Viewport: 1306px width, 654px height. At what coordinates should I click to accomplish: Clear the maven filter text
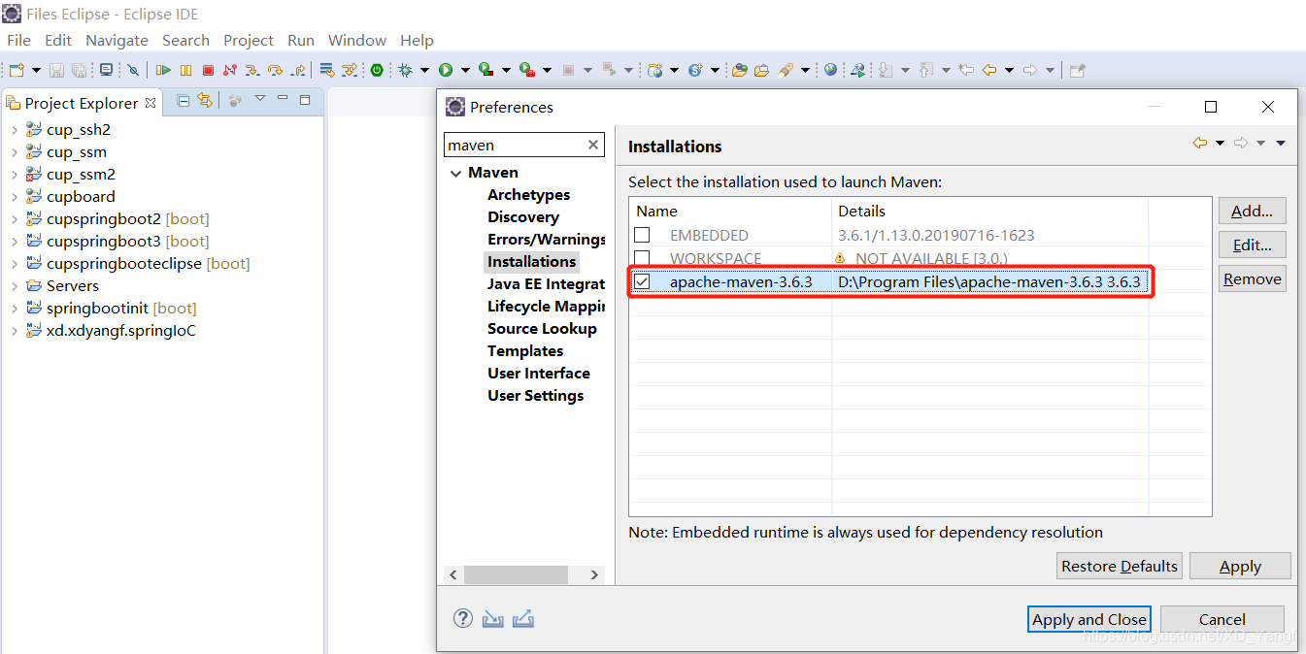pos(593,145)
